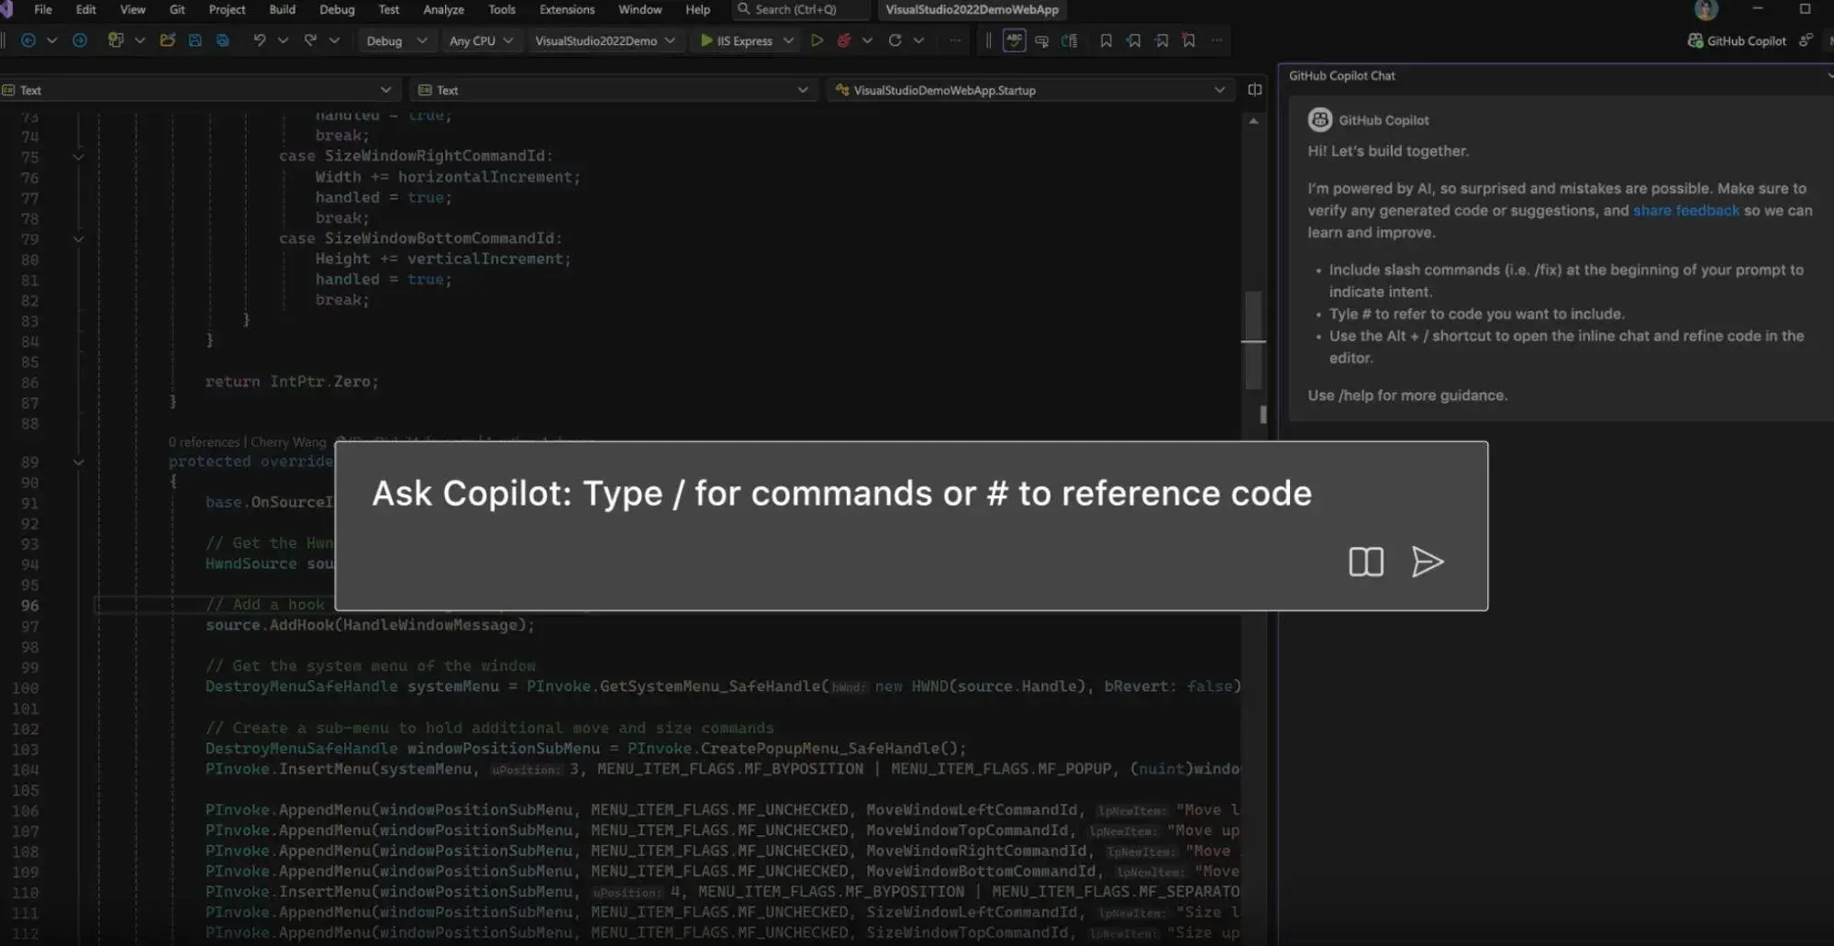
Task: Click the New Project toolbar icon
Action: click(x=116, y=40)
